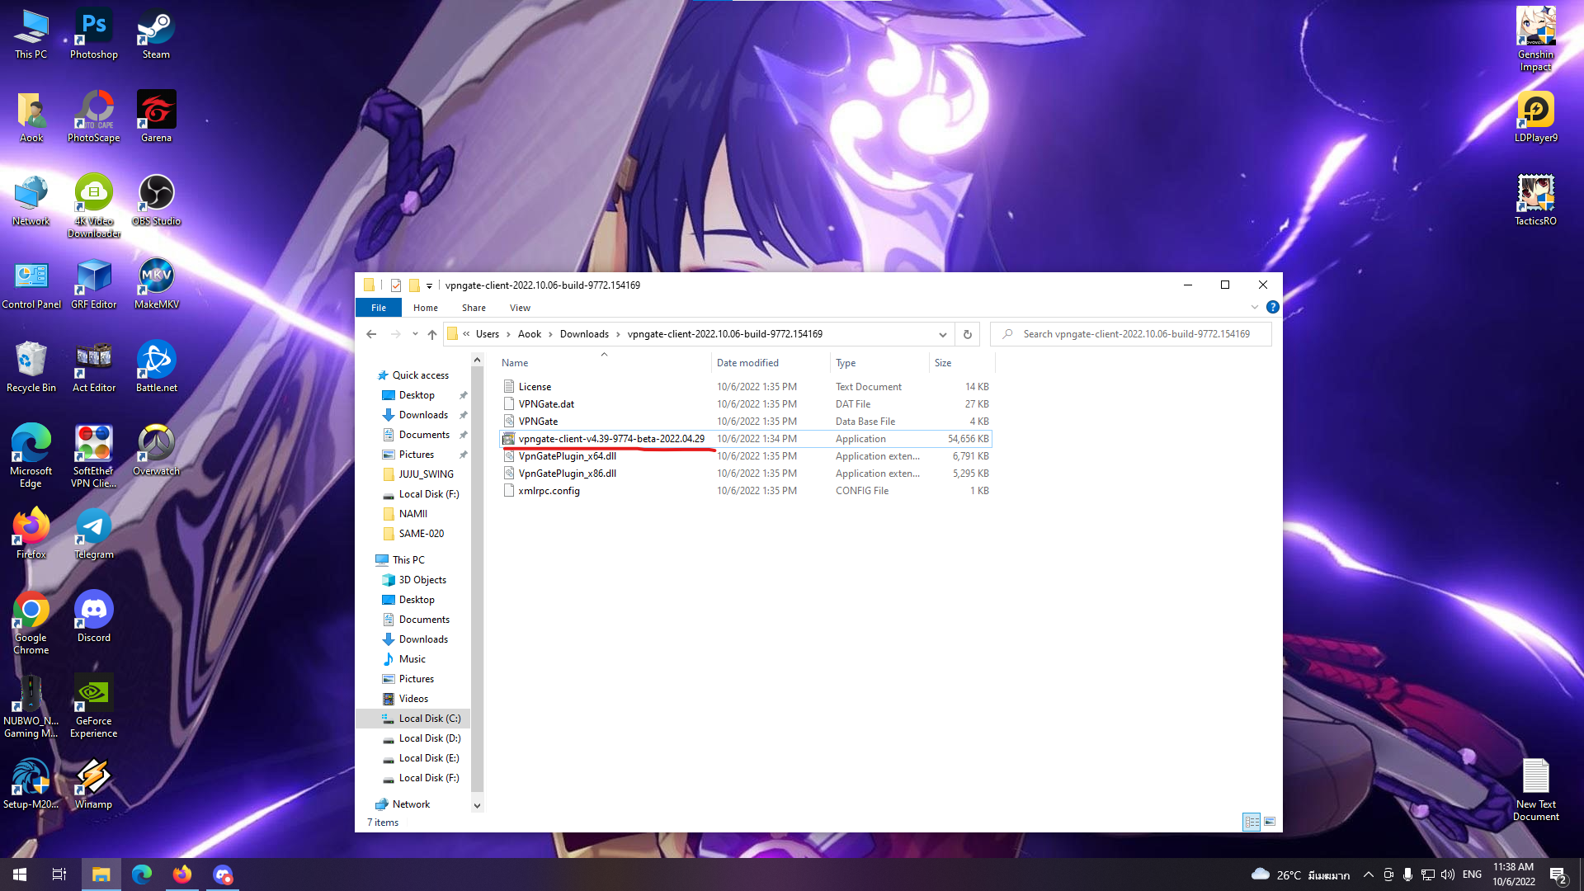Select the Overwatch desktop icon
The height and width of the screenshot is (891, 1584).
[x=156, y=450]
